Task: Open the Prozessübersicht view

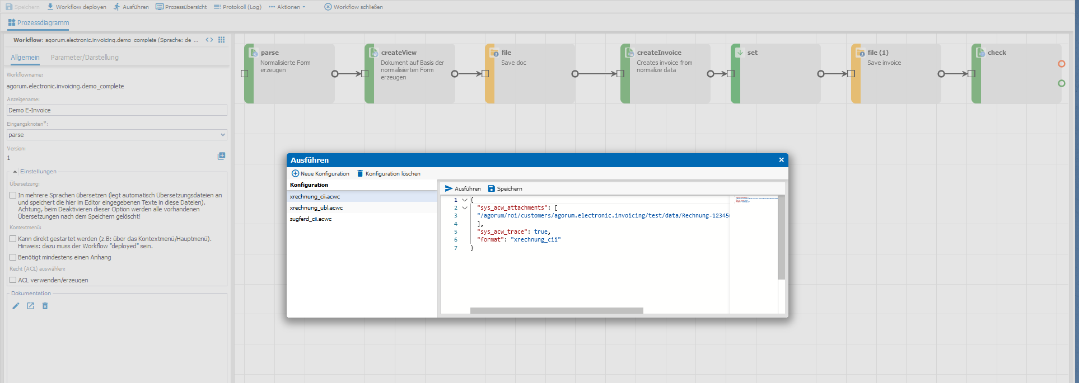Action: click(181, 7)
